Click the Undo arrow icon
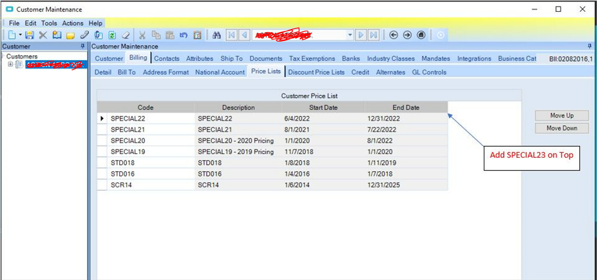Viewport: 597px width, 280px height. (x=183, y=35)
